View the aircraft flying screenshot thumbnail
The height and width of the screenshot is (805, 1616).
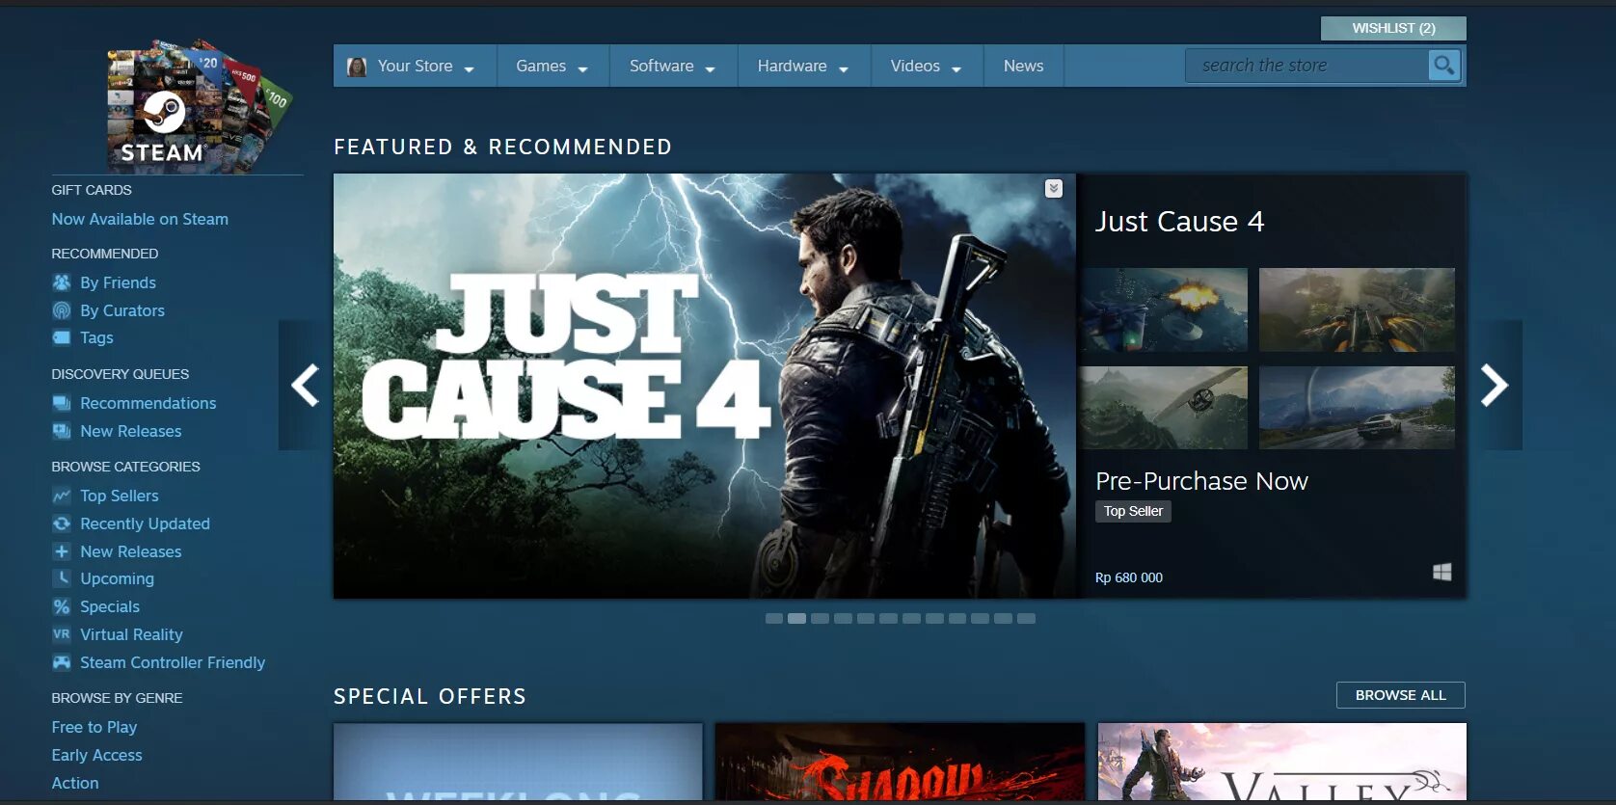(x=1357, y=309)
